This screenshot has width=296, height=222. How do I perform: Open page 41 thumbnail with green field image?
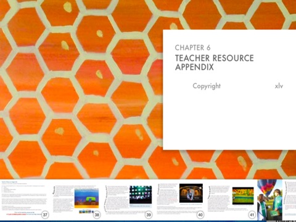coord(232,200)
